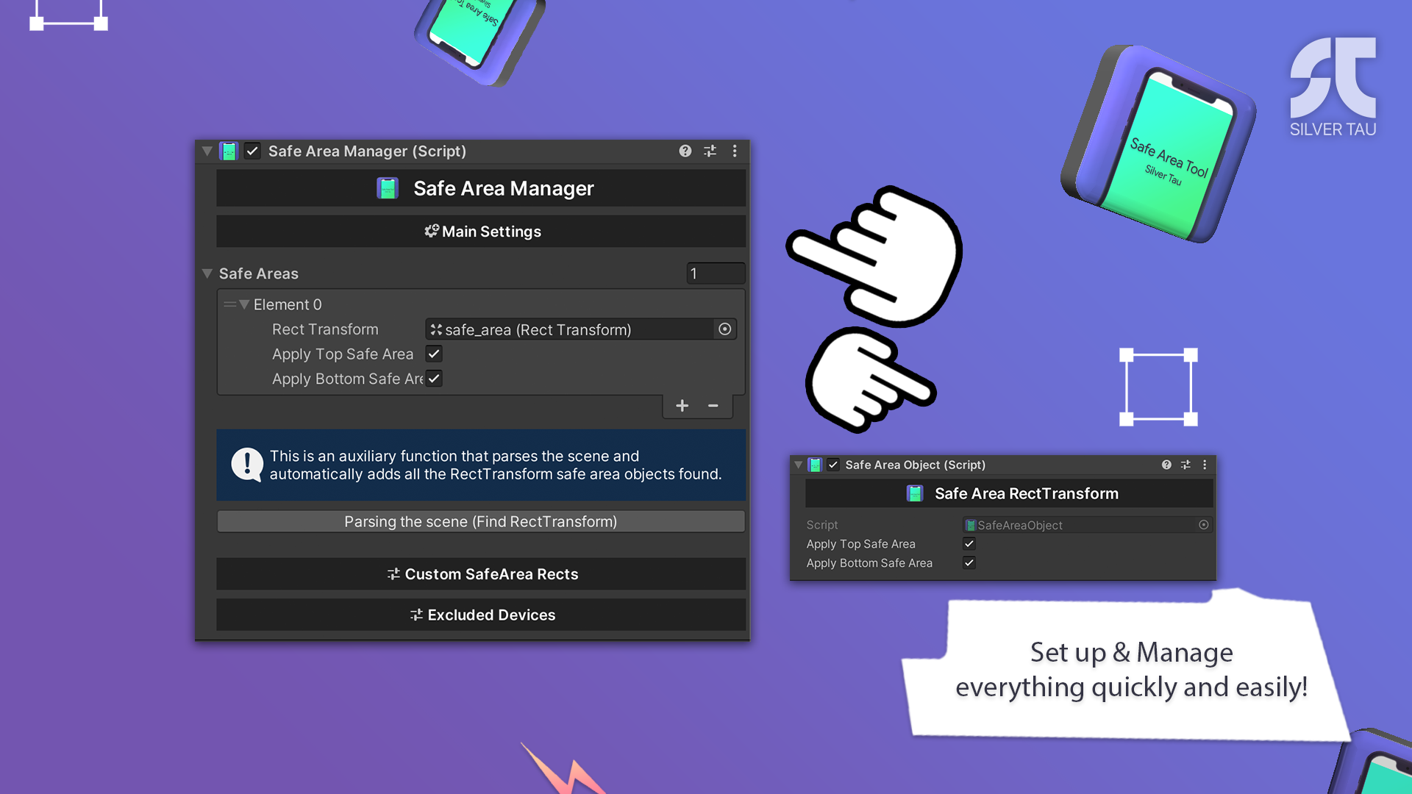Toggle Apply Top Safe Area on Safe Area Object
Screen dimensions: 1412x794
969,544
